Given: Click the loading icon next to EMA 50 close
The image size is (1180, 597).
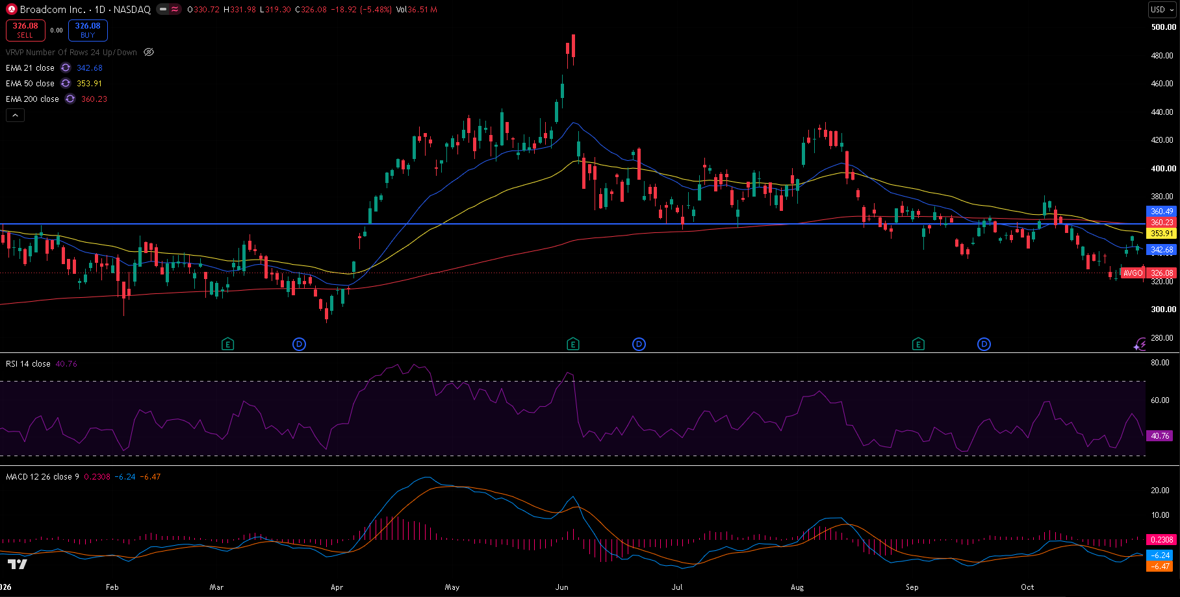Looking at the screenshot, I should click(66, 84).
